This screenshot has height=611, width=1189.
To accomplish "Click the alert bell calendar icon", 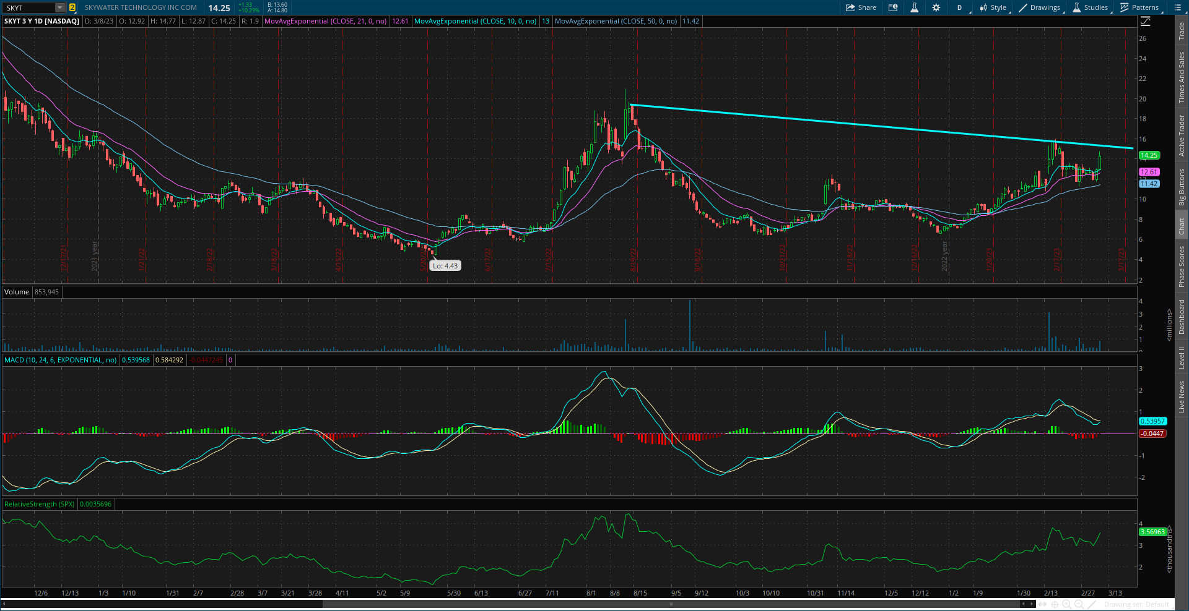I will pyautogui.click(x=893, y=7).
